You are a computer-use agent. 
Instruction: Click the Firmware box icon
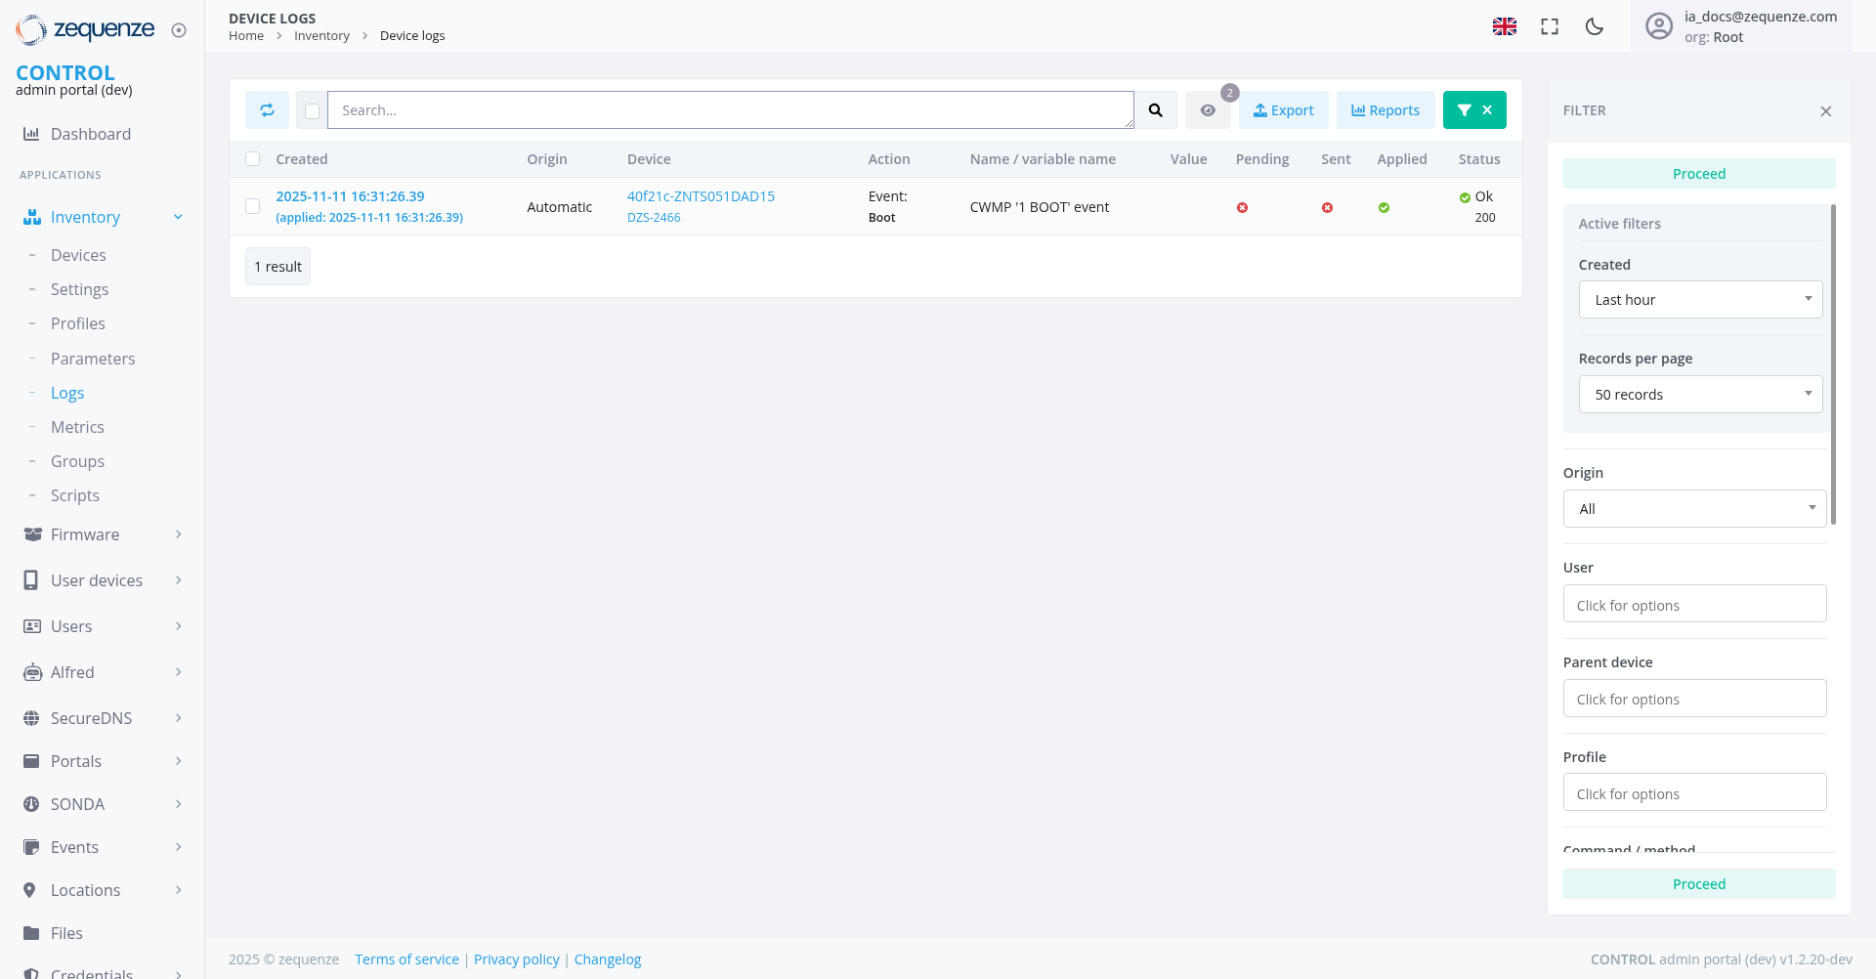[32, 534]
